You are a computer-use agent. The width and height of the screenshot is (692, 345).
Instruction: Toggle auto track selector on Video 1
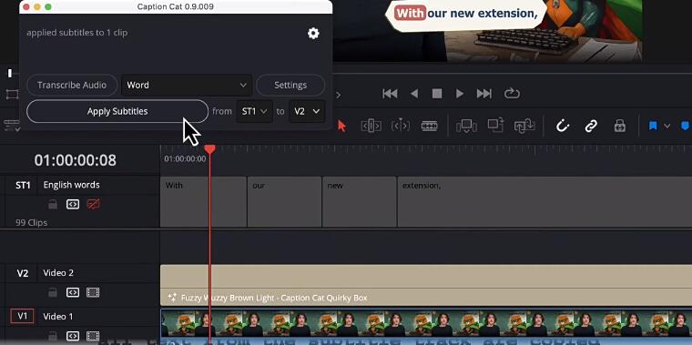[73, 336]
